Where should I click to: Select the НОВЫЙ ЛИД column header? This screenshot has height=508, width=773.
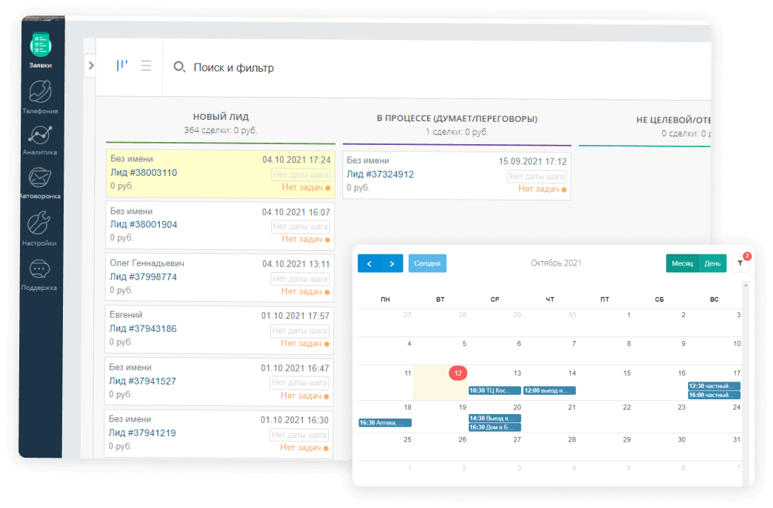coord(221,117)
